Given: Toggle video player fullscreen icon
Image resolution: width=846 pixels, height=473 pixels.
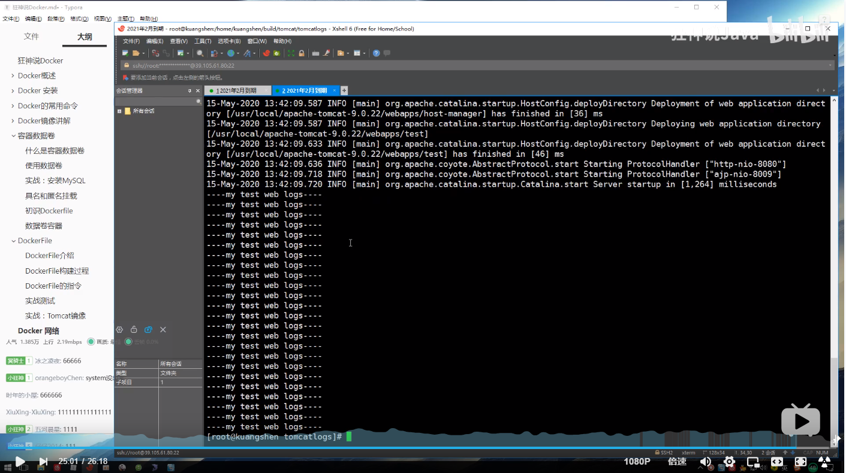Looking at the screenshot, I should 800,462.
